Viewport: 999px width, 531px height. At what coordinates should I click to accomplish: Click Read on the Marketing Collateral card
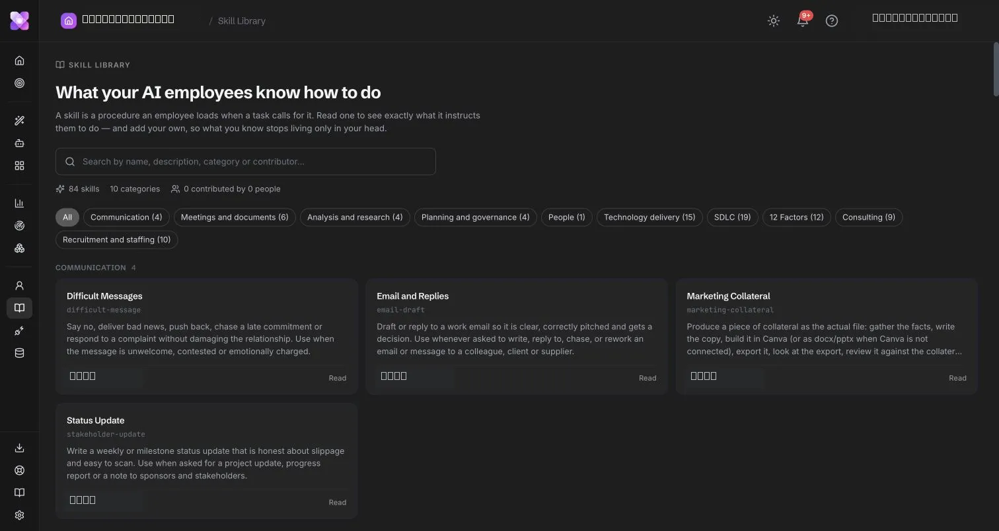(957, 378)
